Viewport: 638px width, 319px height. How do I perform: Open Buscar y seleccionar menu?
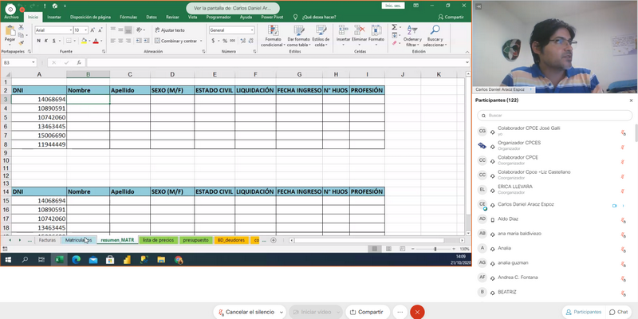[435, 36]
